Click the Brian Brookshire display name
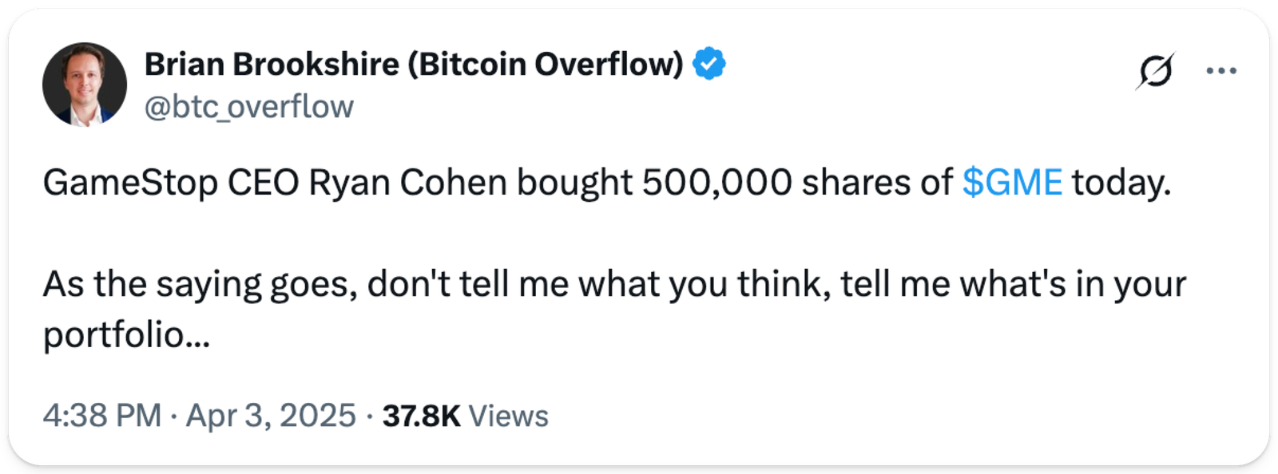The width and height of the screenshot is (1278, 474). tap(272, 64)
